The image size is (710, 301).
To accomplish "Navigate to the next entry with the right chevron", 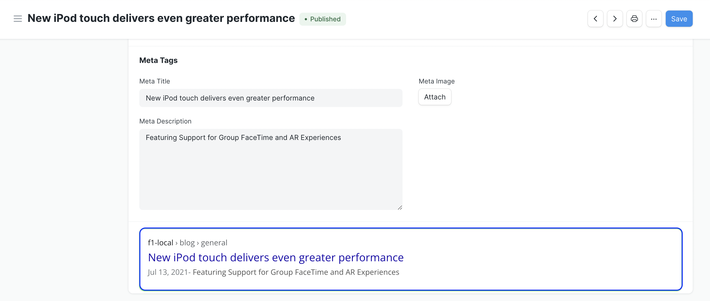I will 615,18.
